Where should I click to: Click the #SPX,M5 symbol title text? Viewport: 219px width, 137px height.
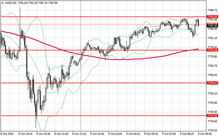point(11,3)
